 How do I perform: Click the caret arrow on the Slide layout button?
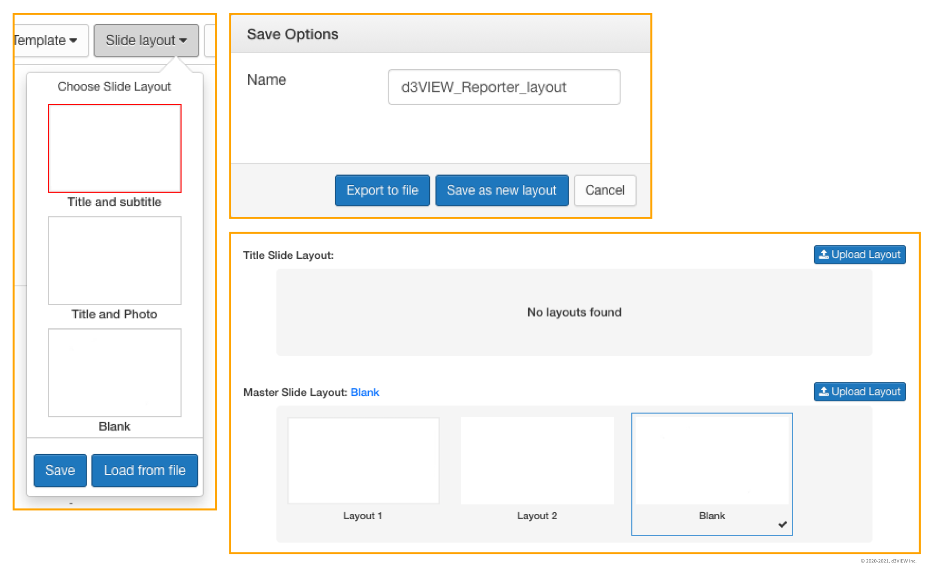184,40
